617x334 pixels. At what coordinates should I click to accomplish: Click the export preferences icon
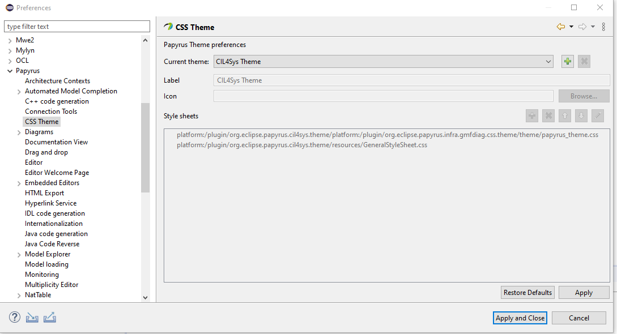click(x=50, y=318)
